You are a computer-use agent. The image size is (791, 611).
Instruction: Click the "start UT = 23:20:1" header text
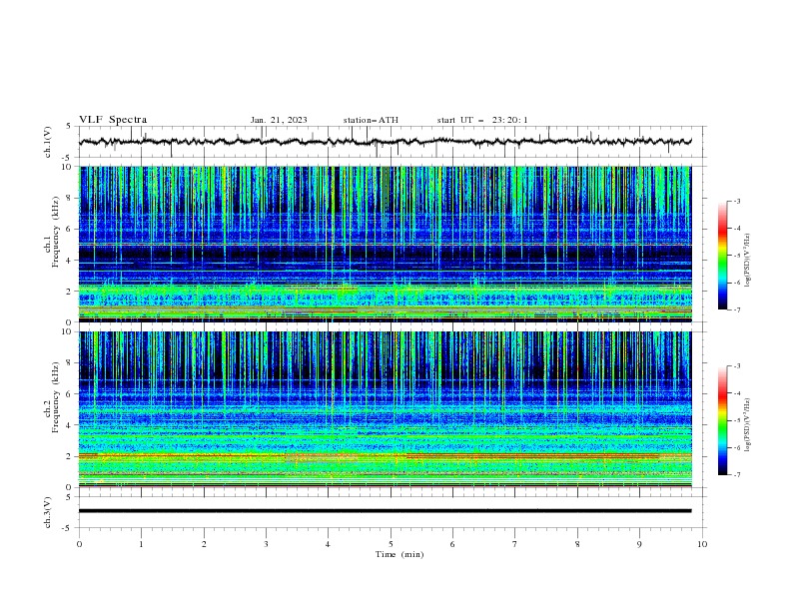tap(482, 120)
